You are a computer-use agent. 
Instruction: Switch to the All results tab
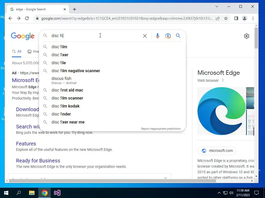tap(17, 52)
